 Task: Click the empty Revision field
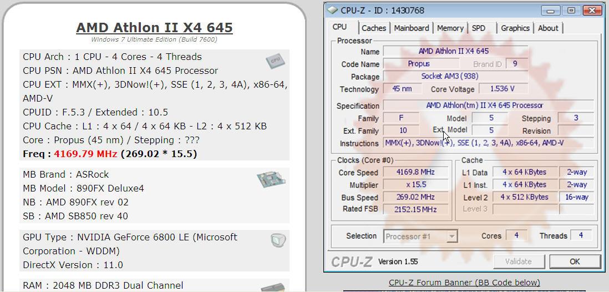pyautogui.click(x=576, y=130)
